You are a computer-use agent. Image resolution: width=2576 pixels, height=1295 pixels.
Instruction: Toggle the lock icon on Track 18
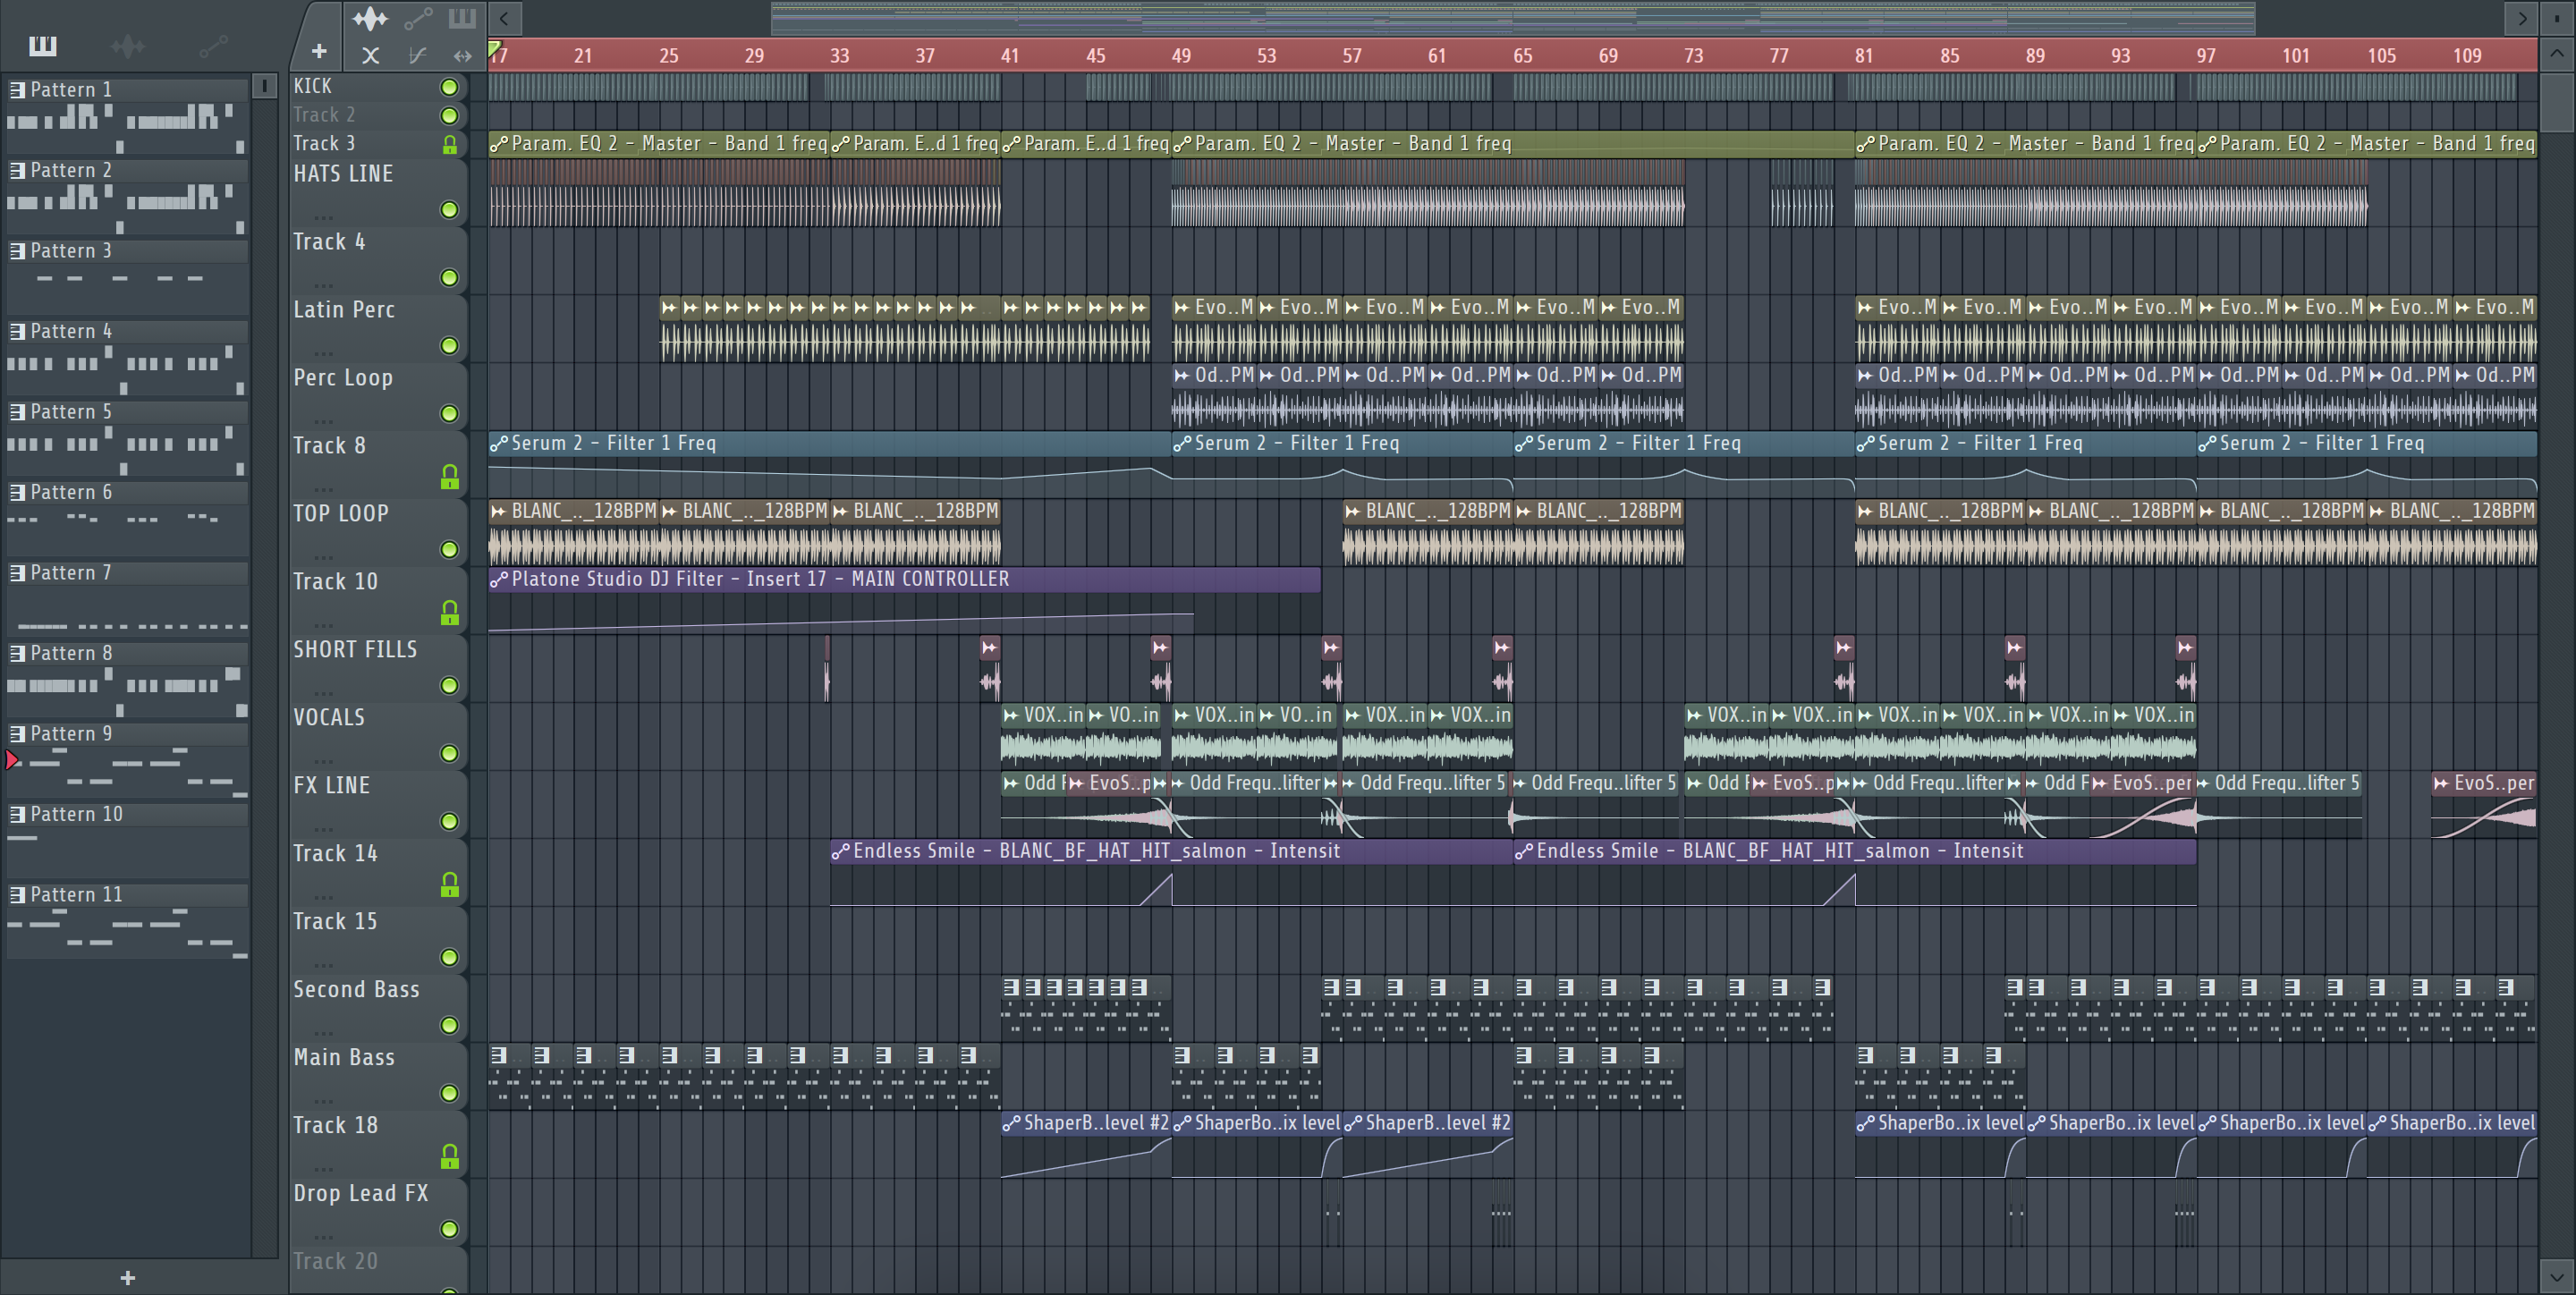click(450, 1157)
